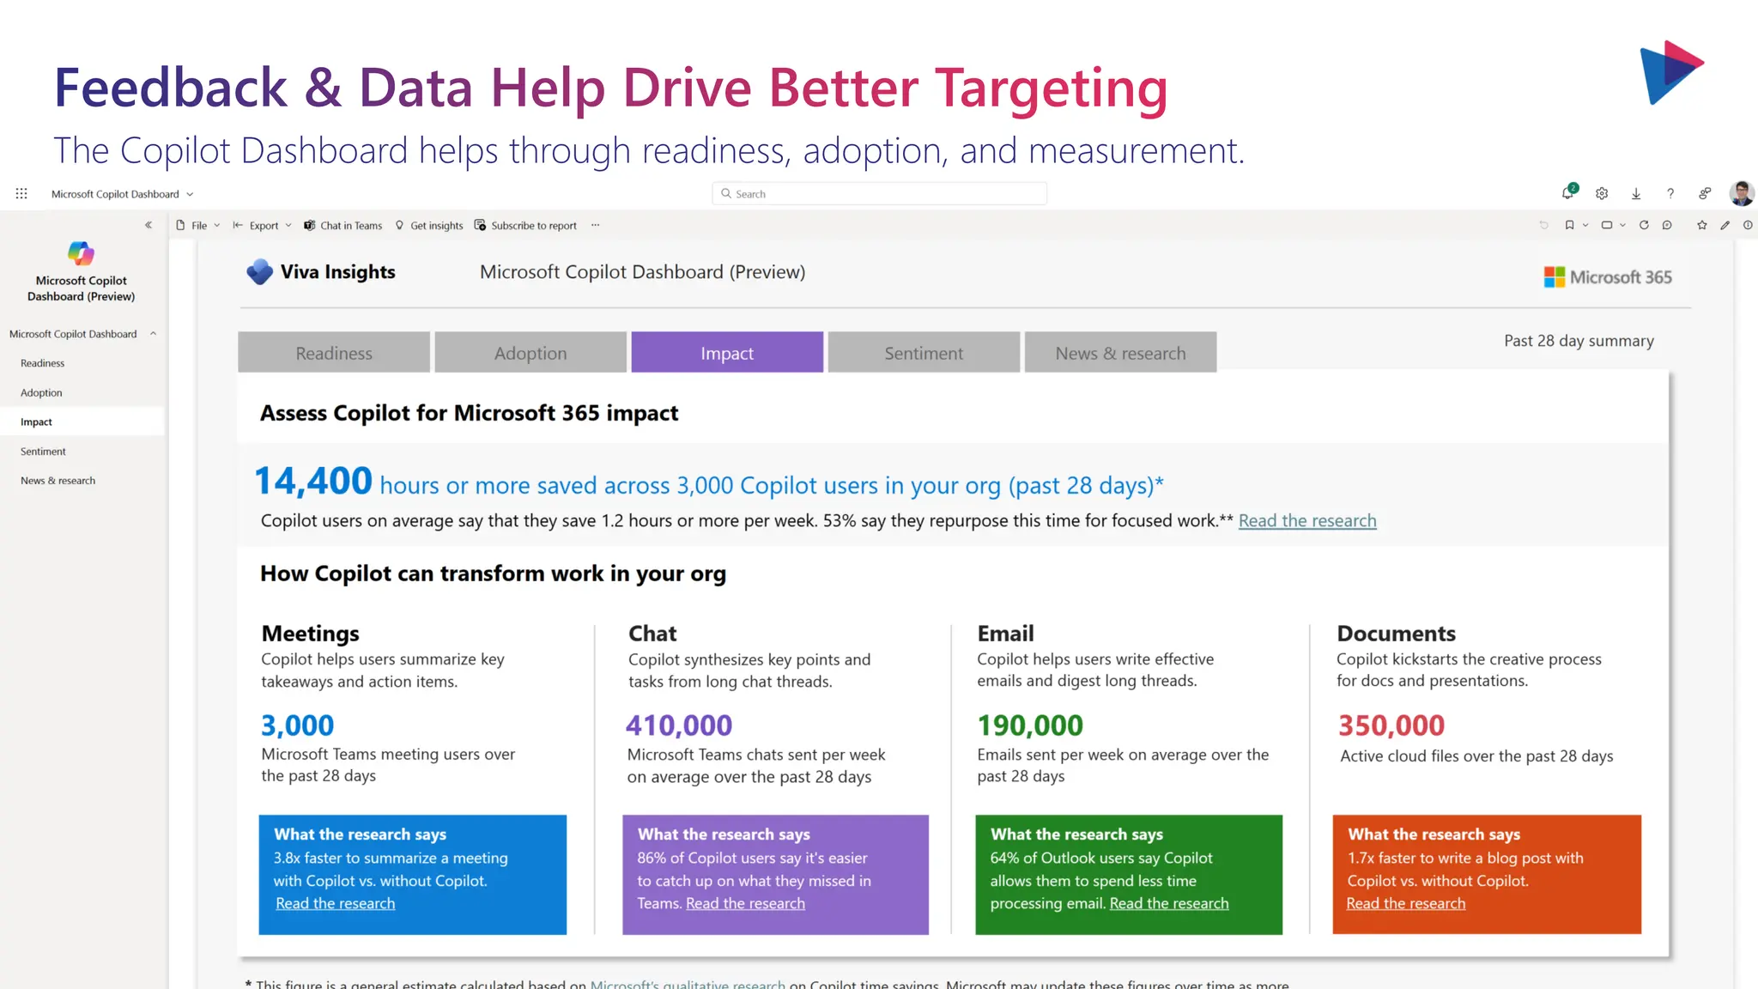The width and height of the screenshot is (1758, 989).
Task: Click the feedback people icon
Action: tap(1705, 194)
